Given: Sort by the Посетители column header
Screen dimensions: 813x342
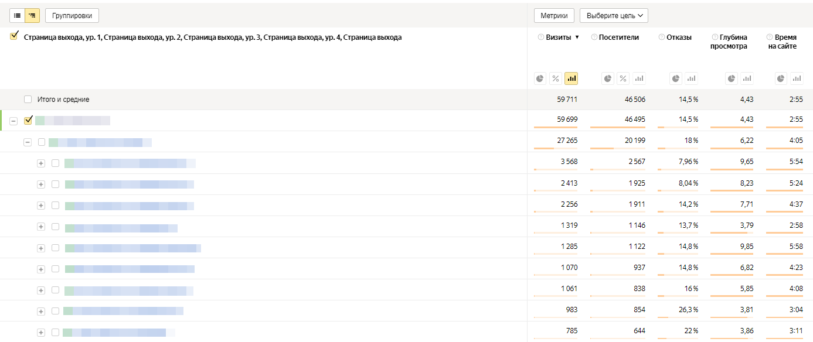Looking at the screenshot, I should click(x=618, y=37).
